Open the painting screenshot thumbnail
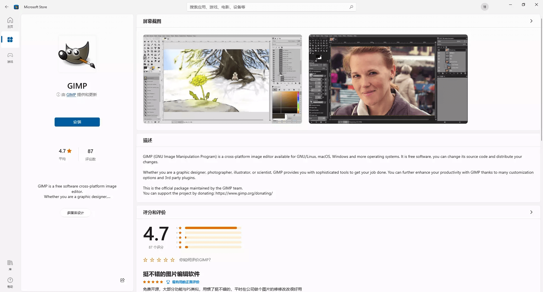 click(x=223, y=79)
